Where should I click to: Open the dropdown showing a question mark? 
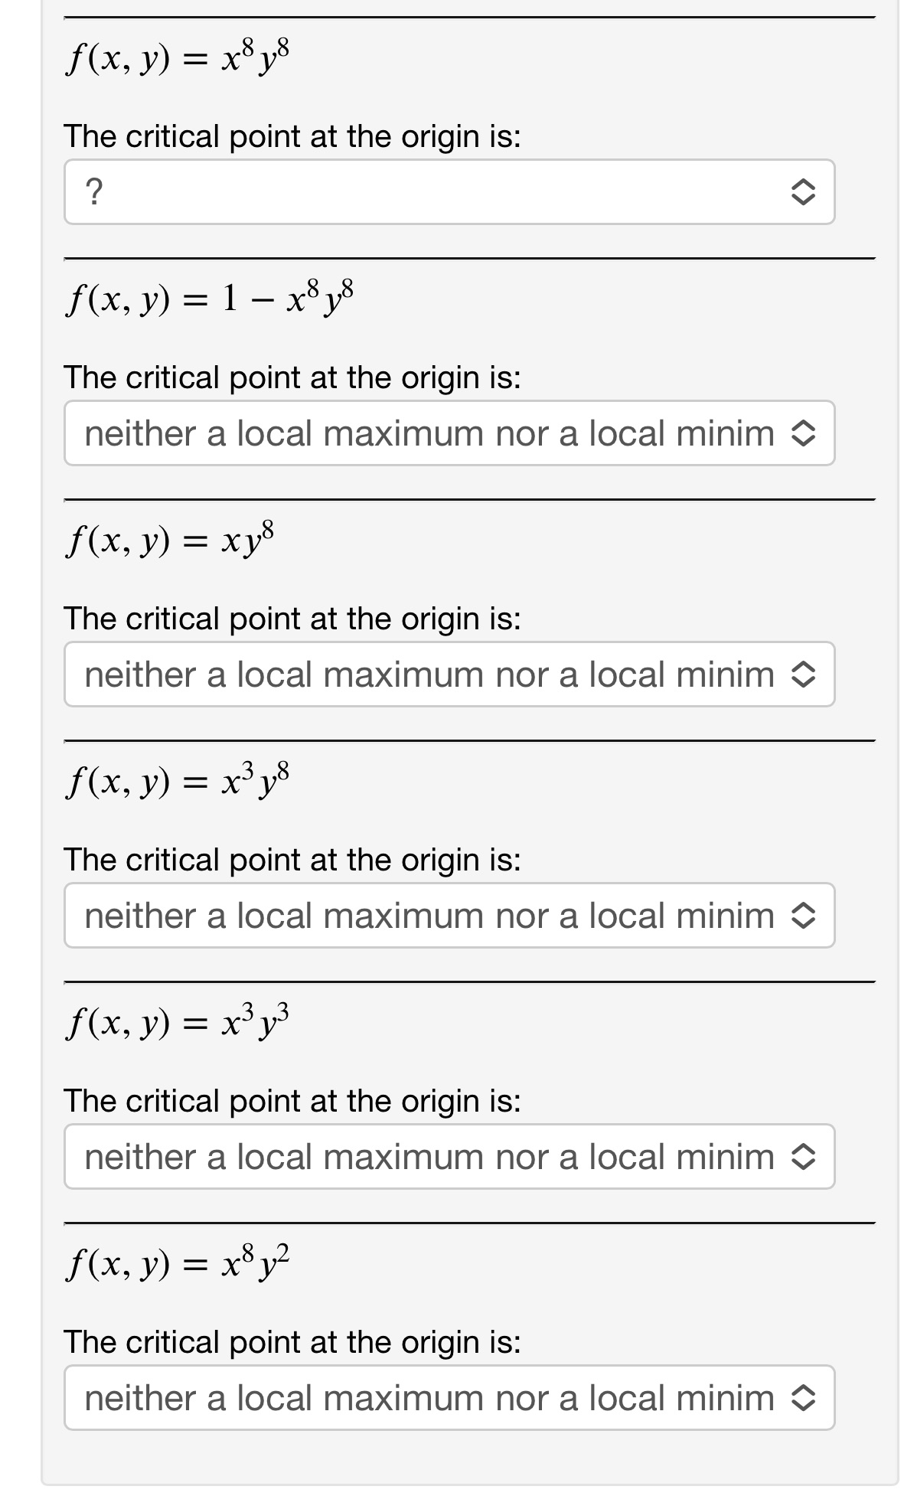click(x=452, y=192)
